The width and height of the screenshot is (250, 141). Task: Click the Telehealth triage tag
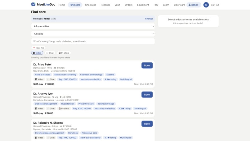[x=106, y=104]
